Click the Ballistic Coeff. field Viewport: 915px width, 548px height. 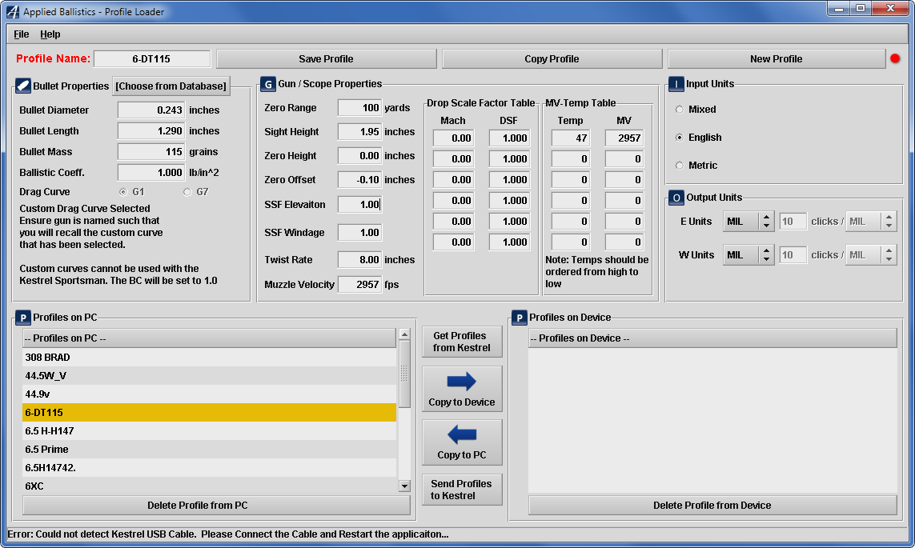151,173
